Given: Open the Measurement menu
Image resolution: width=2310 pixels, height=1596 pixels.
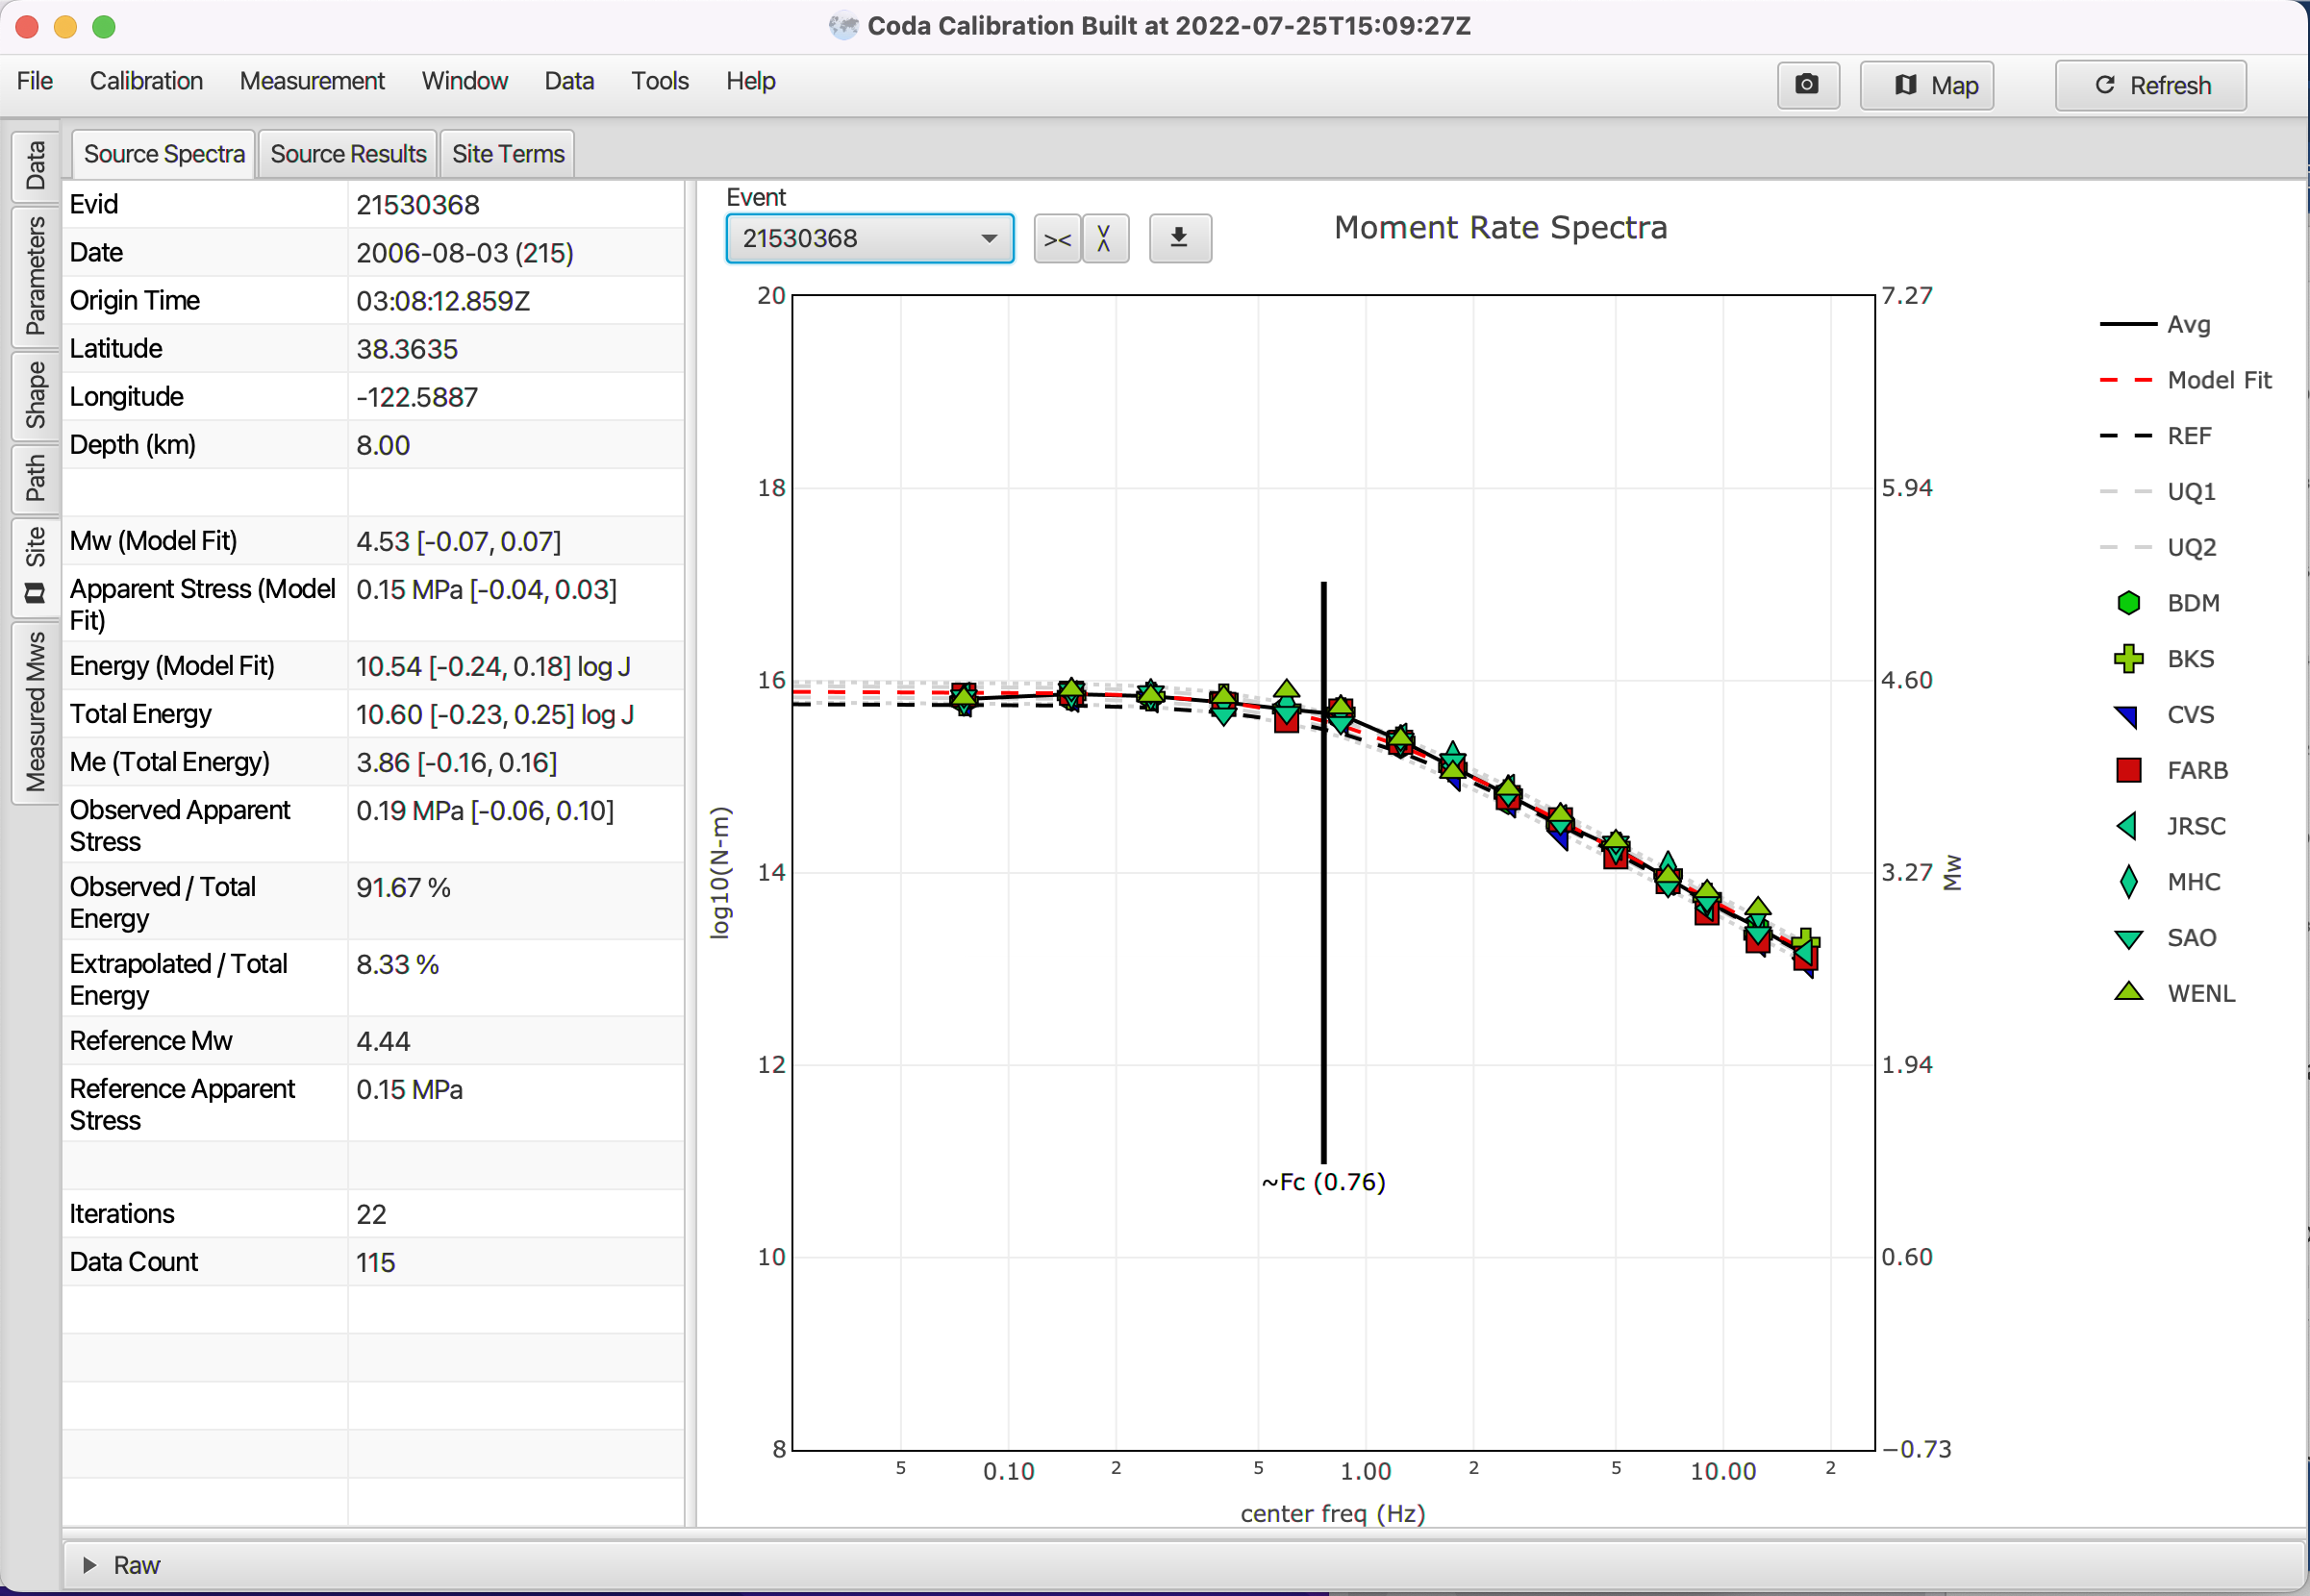Looking at the screenshot, I should tap(312, 81).
